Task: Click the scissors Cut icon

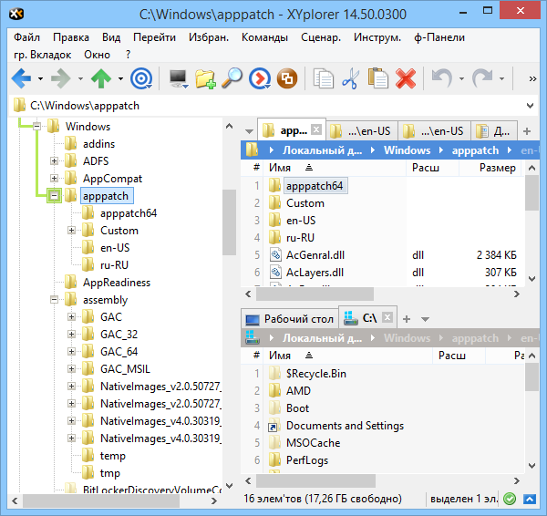Action: point(350,79)
